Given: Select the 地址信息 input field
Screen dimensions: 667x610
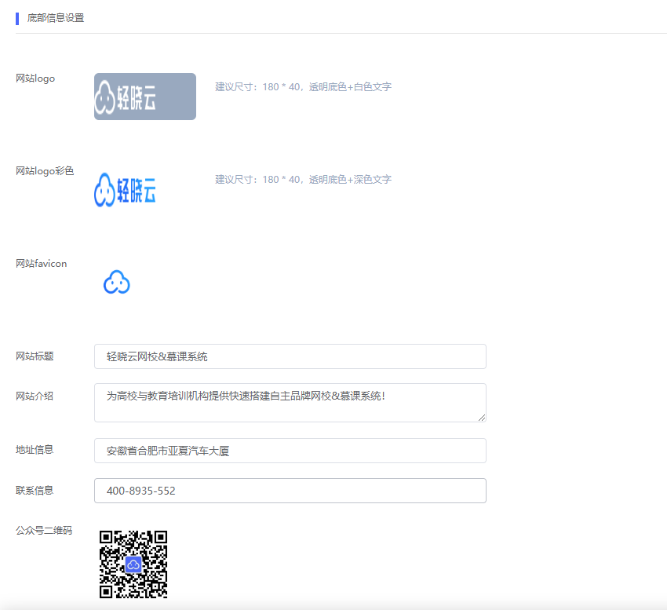Looking at the screenshot, I should 290,451.
